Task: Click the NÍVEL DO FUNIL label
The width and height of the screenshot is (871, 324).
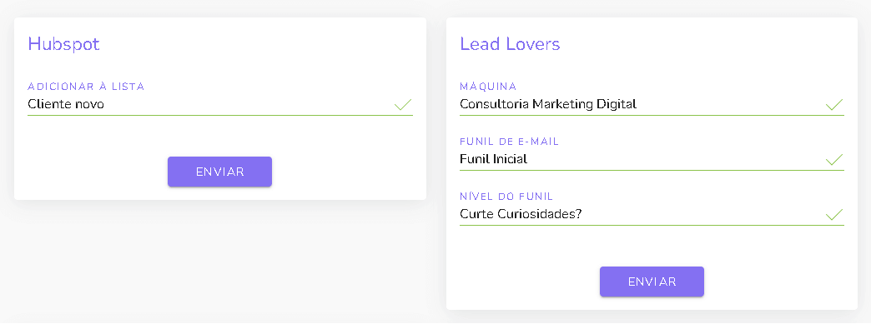Action: click(506, 197)
